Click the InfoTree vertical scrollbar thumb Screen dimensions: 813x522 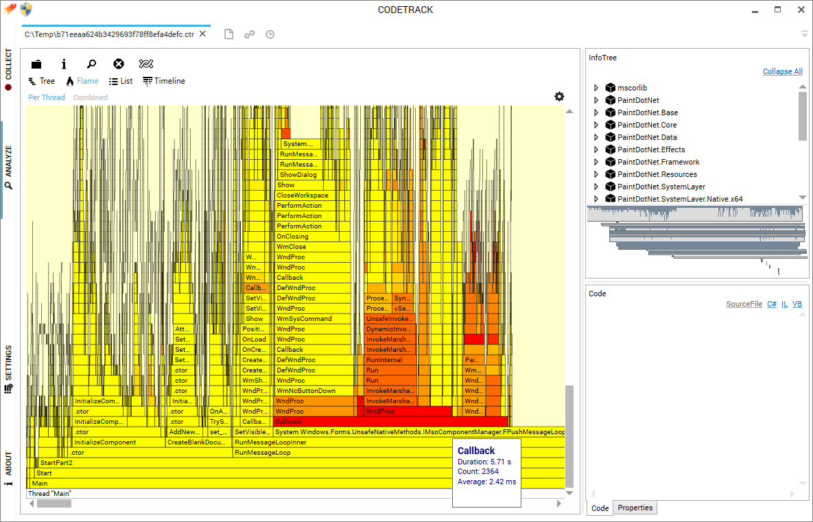click(x=802, y=116)
